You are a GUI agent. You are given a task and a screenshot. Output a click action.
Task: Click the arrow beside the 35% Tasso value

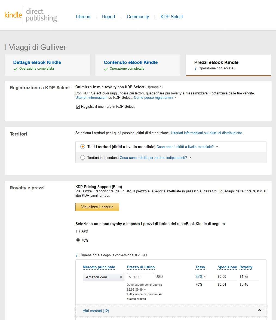pos(205,277)
